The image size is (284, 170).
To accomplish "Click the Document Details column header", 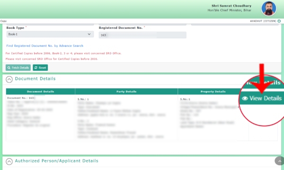I will (40, 92).
